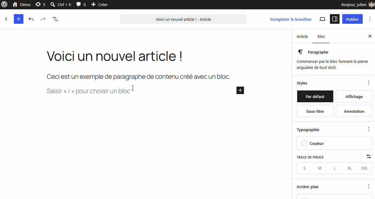Click the Paragraphe pilcrow block icon
The image size is (375, 199).
coord(300,52)
